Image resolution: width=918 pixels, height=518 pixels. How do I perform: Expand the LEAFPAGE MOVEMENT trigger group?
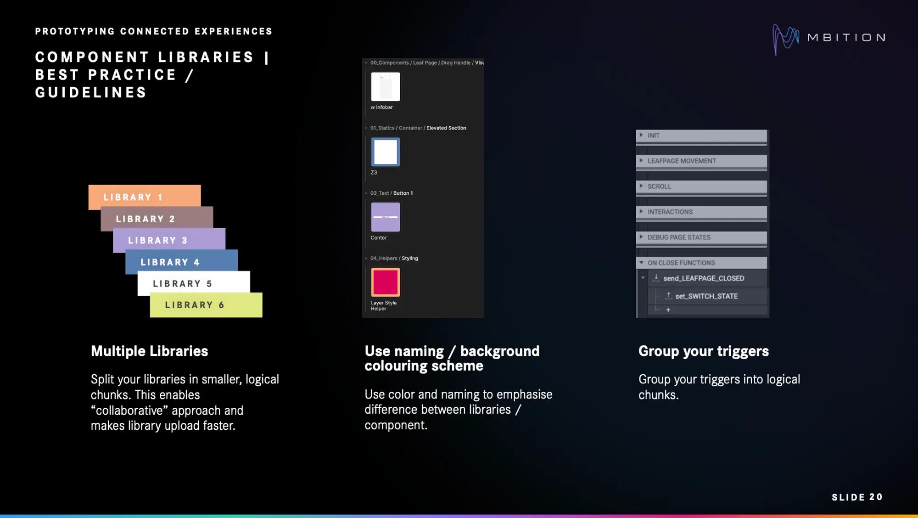point(641,160)
